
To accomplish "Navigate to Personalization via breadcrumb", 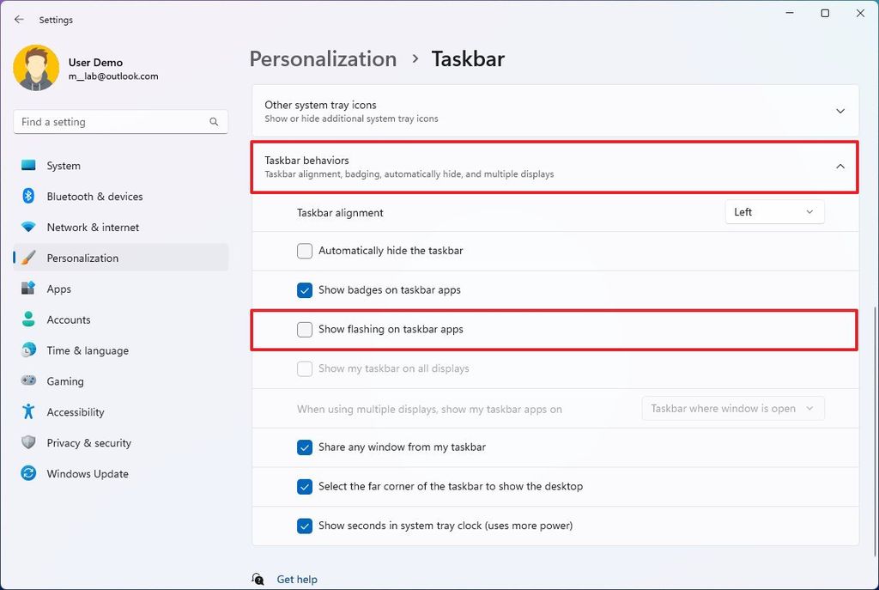I will 323,58.
